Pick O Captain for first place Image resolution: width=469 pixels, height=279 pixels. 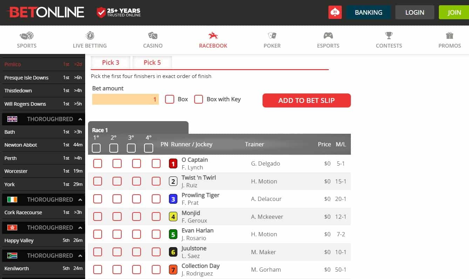98,163
